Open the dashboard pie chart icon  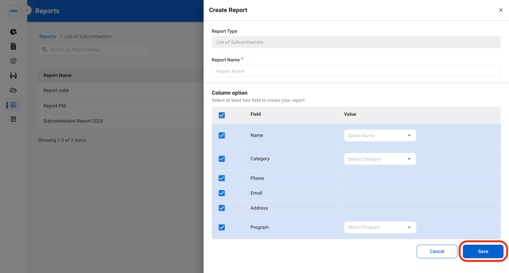click(x=13, y=32)
